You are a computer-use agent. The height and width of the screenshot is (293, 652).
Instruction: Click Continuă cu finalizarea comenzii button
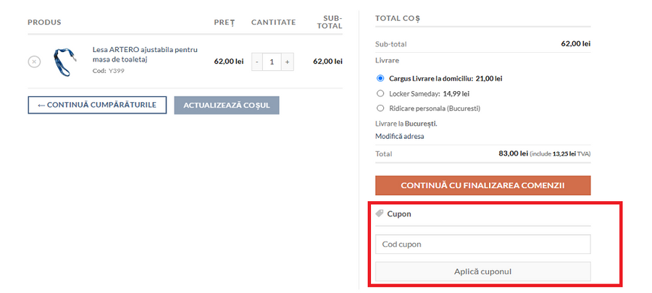482,186
